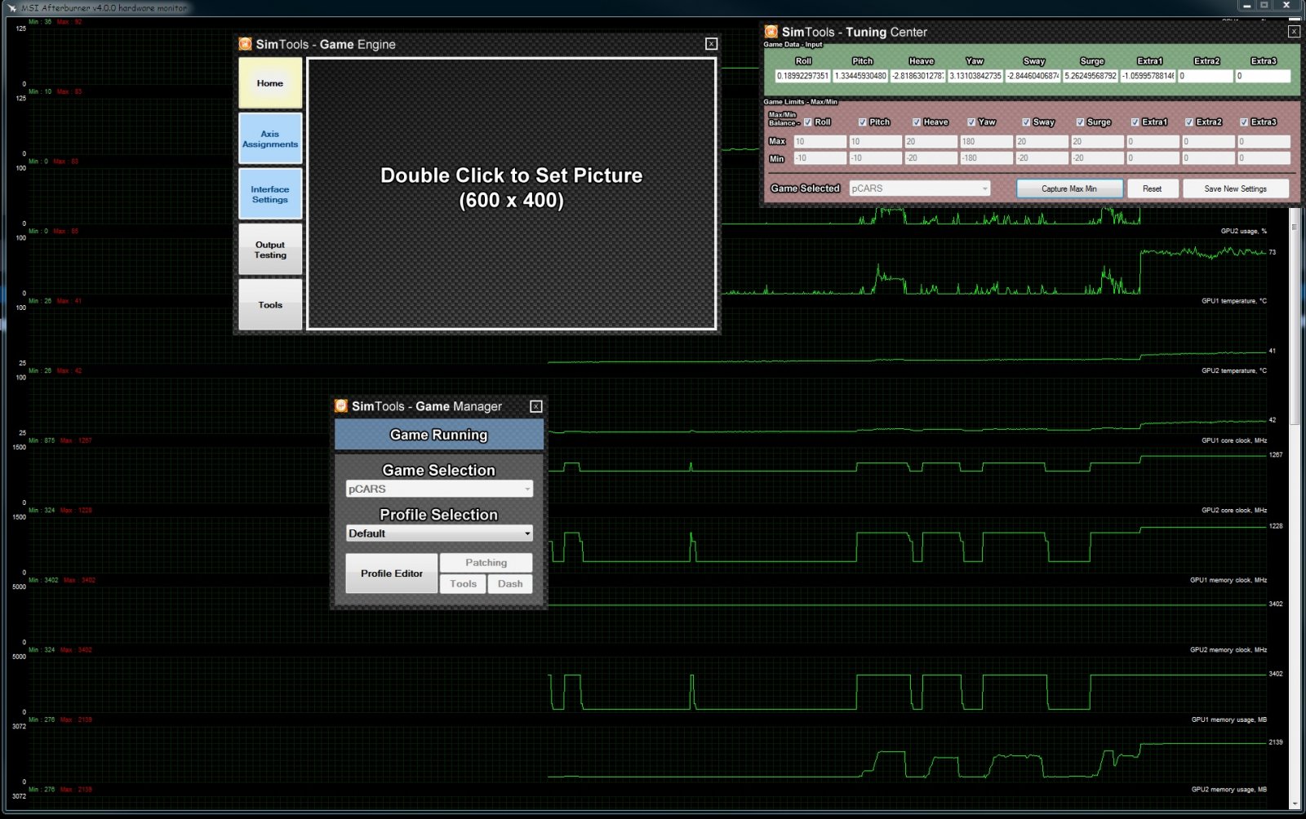The image size is (1306, 819).
Task: Click the Yaw Max limit field showing 180
Action: (x=986, y=142)
